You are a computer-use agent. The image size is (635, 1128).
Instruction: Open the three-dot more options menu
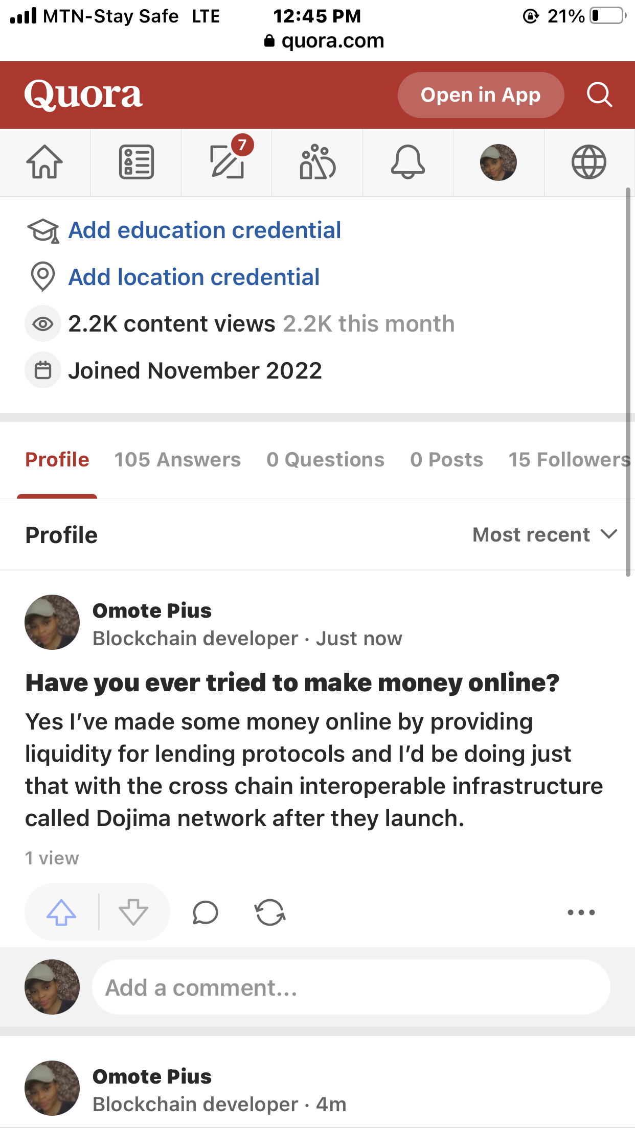(581, 912)
